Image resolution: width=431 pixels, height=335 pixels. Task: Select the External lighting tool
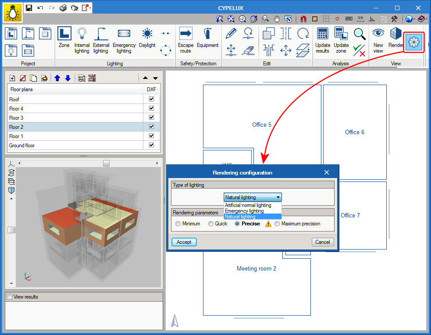coord(101,39)
